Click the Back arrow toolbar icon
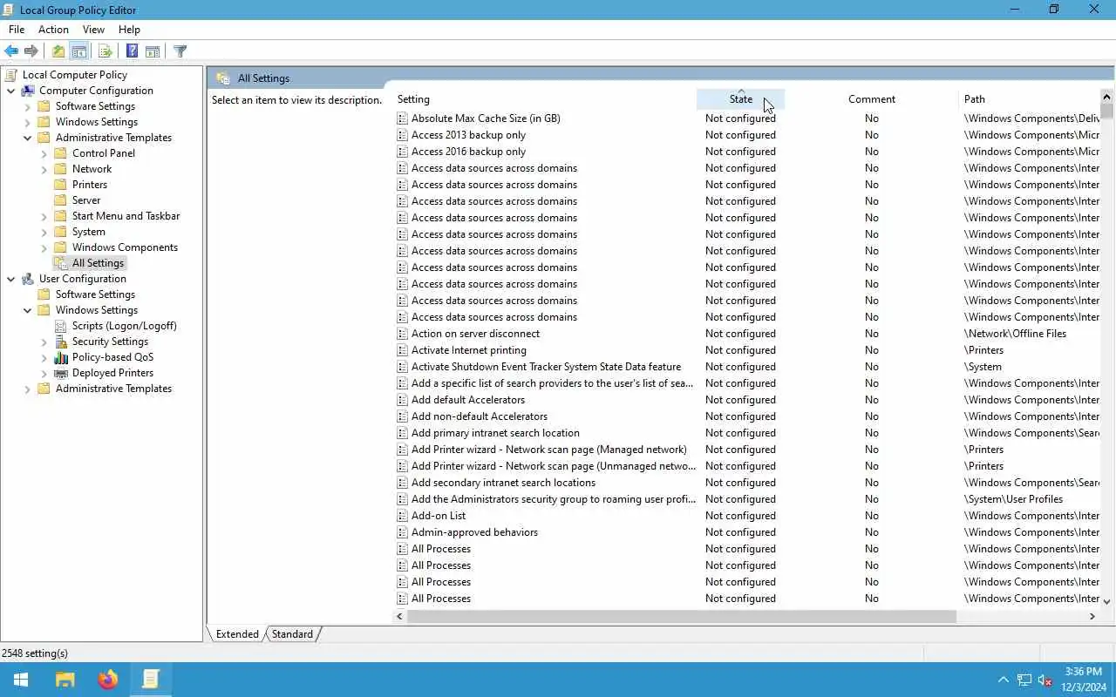 pyautogui.click(x=11, y=51)
